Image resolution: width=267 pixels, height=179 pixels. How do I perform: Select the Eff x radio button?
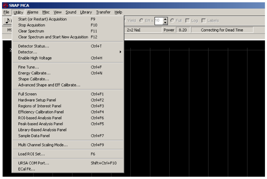point(141,21)
